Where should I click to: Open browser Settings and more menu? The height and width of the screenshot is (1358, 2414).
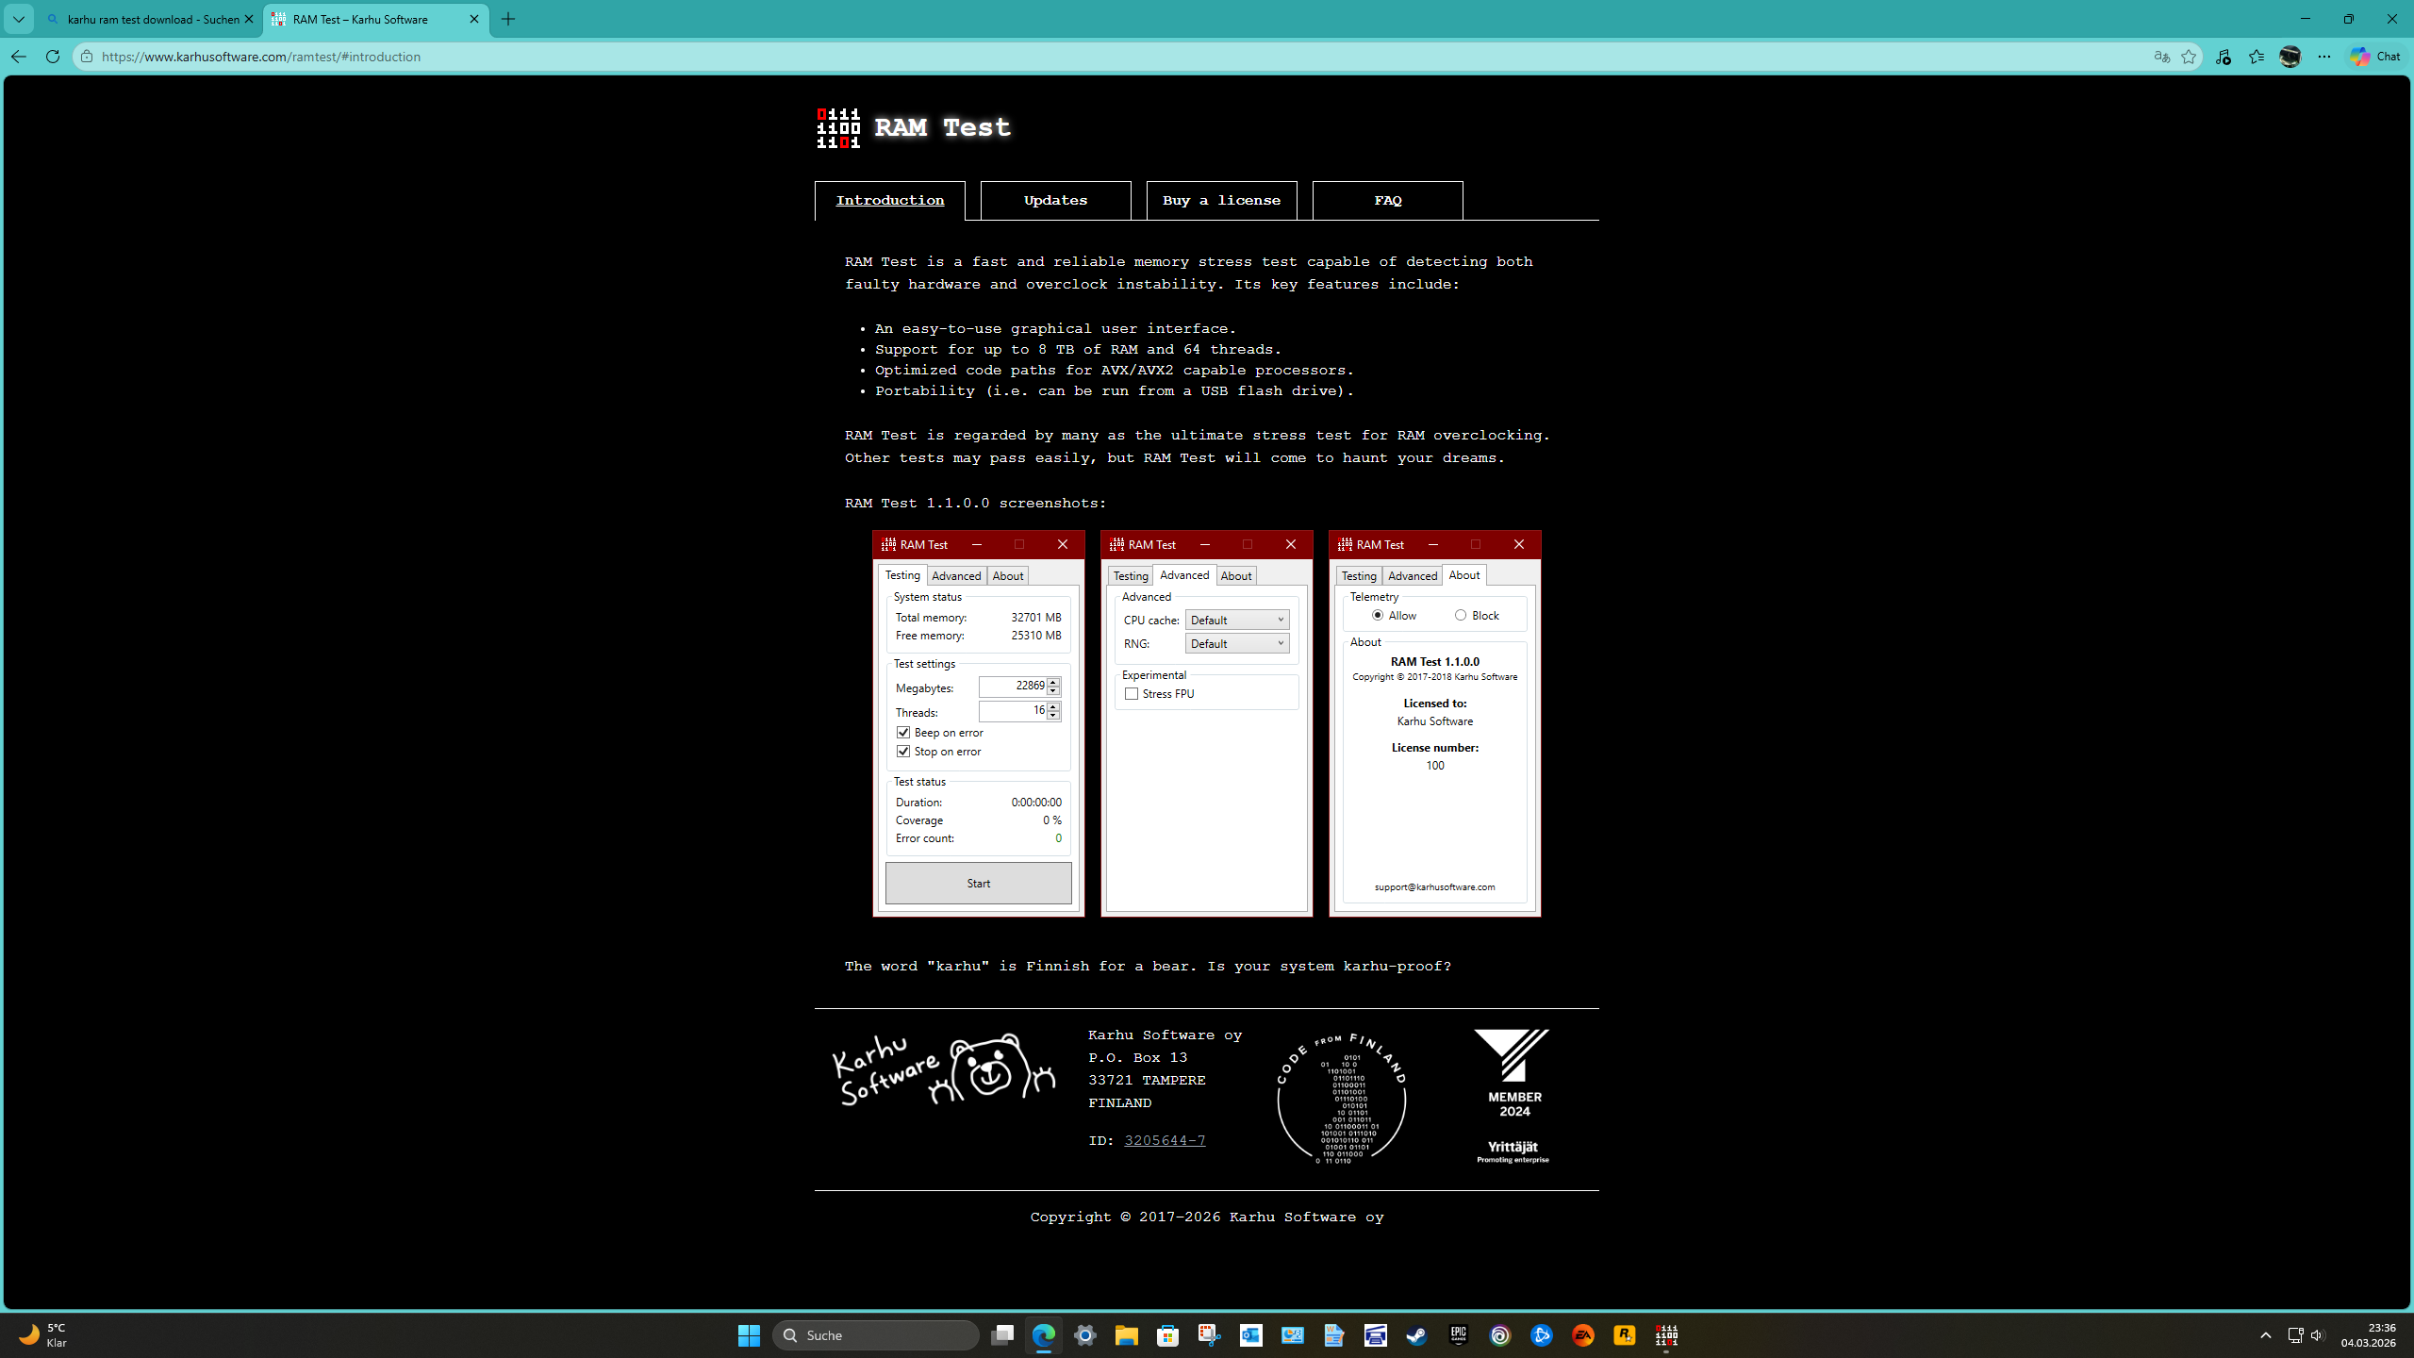[2324, 57]
